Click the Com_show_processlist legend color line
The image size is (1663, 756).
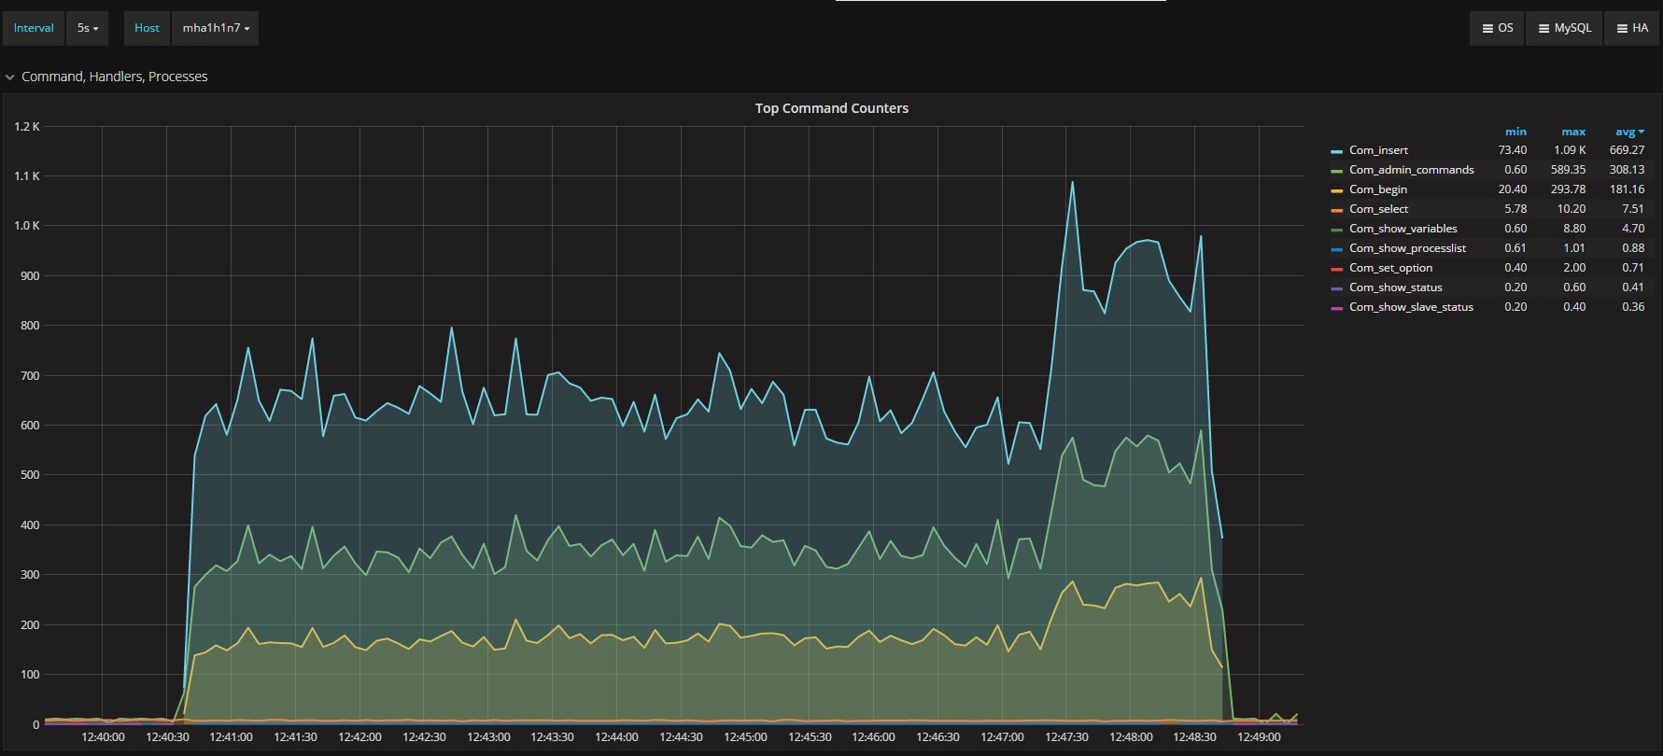(1337, 249)
